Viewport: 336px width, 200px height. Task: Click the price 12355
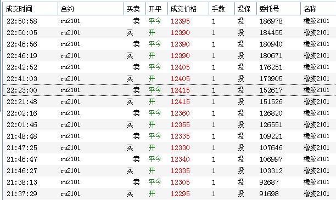[x=180, y=125]
